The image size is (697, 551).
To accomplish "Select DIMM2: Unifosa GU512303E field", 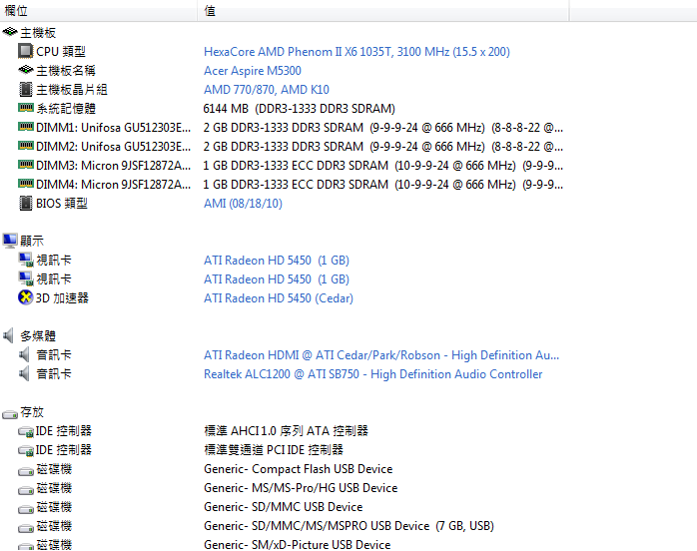I will (x=114, y=147).
